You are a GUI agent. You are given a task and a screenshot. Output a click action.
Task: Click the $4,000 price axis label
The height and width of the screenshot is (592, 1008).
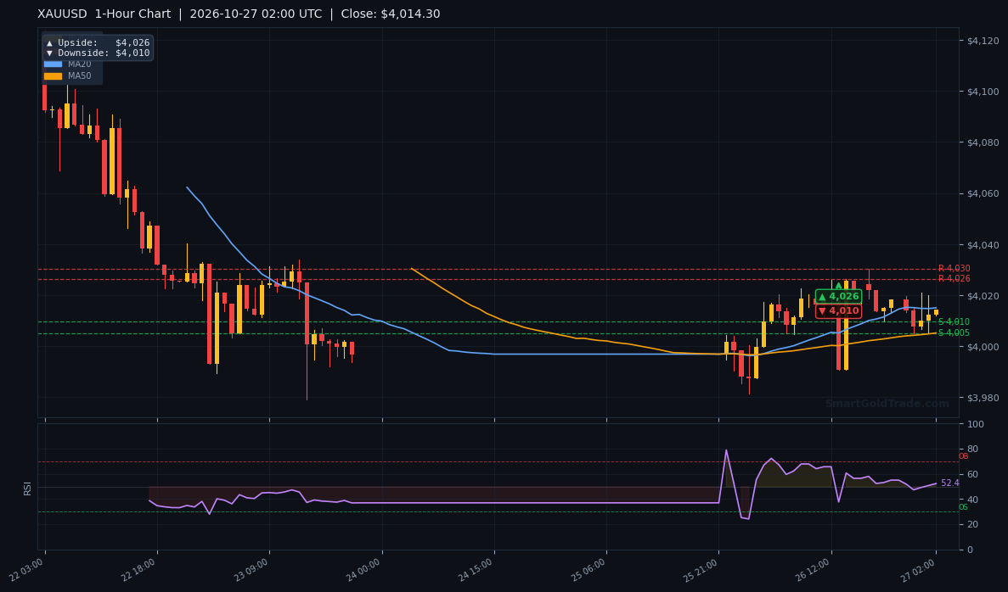coord(983,348)
